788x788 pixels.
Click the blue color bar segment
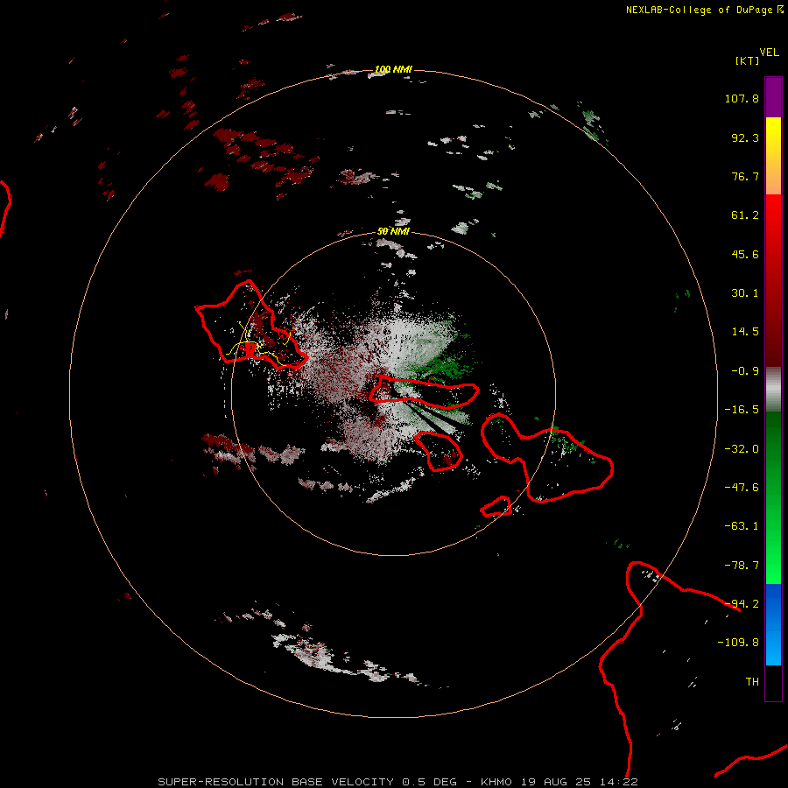point(773,624)
